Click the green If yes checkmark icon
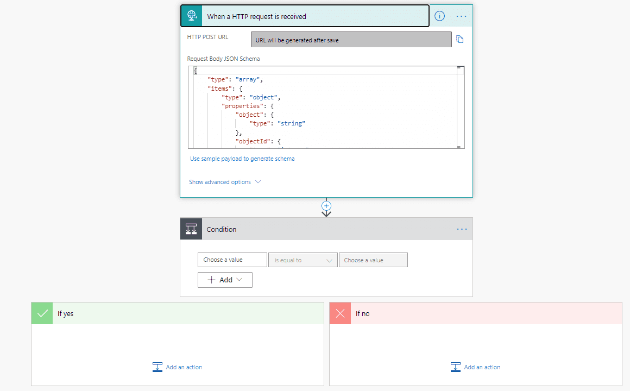The width and height of the screenshot is (630, 391). [x=42, y=313]
